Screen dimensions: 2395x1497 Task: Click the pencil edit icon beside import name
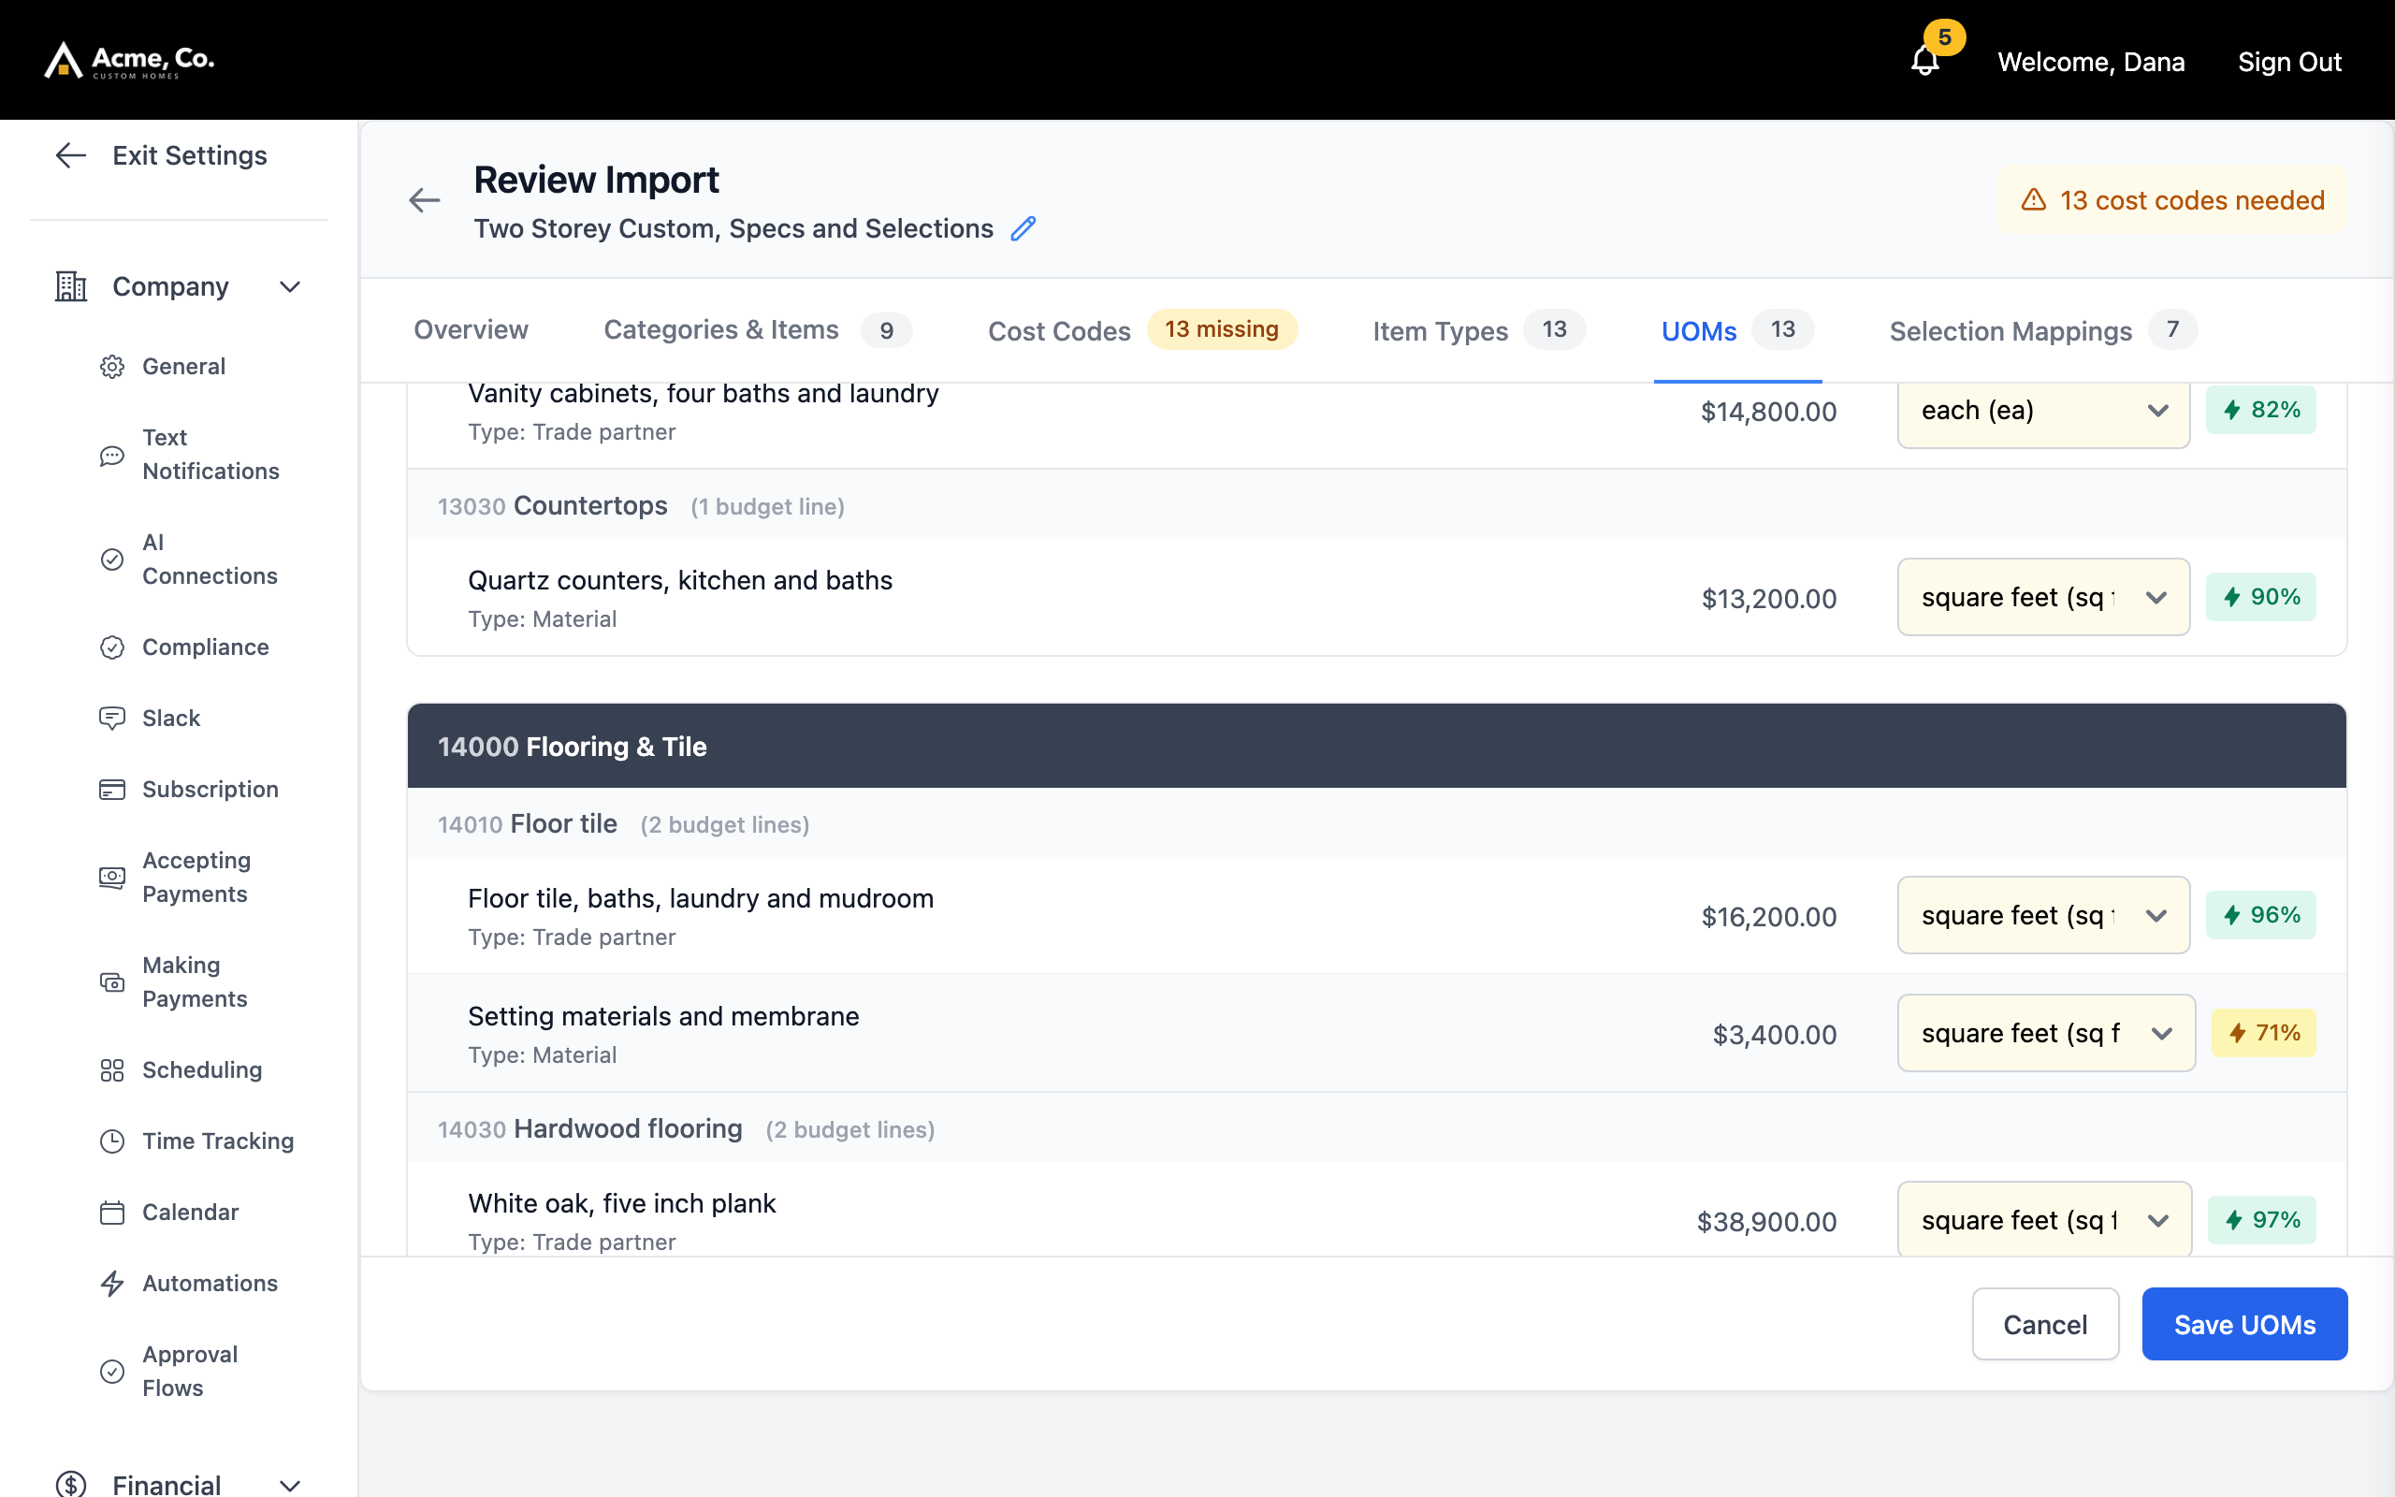click(1023, 228)
